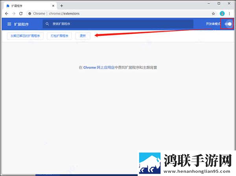The width and height of the screenshot is (236, 176).
Task: Click the browser back arrow
Action: 7,13
